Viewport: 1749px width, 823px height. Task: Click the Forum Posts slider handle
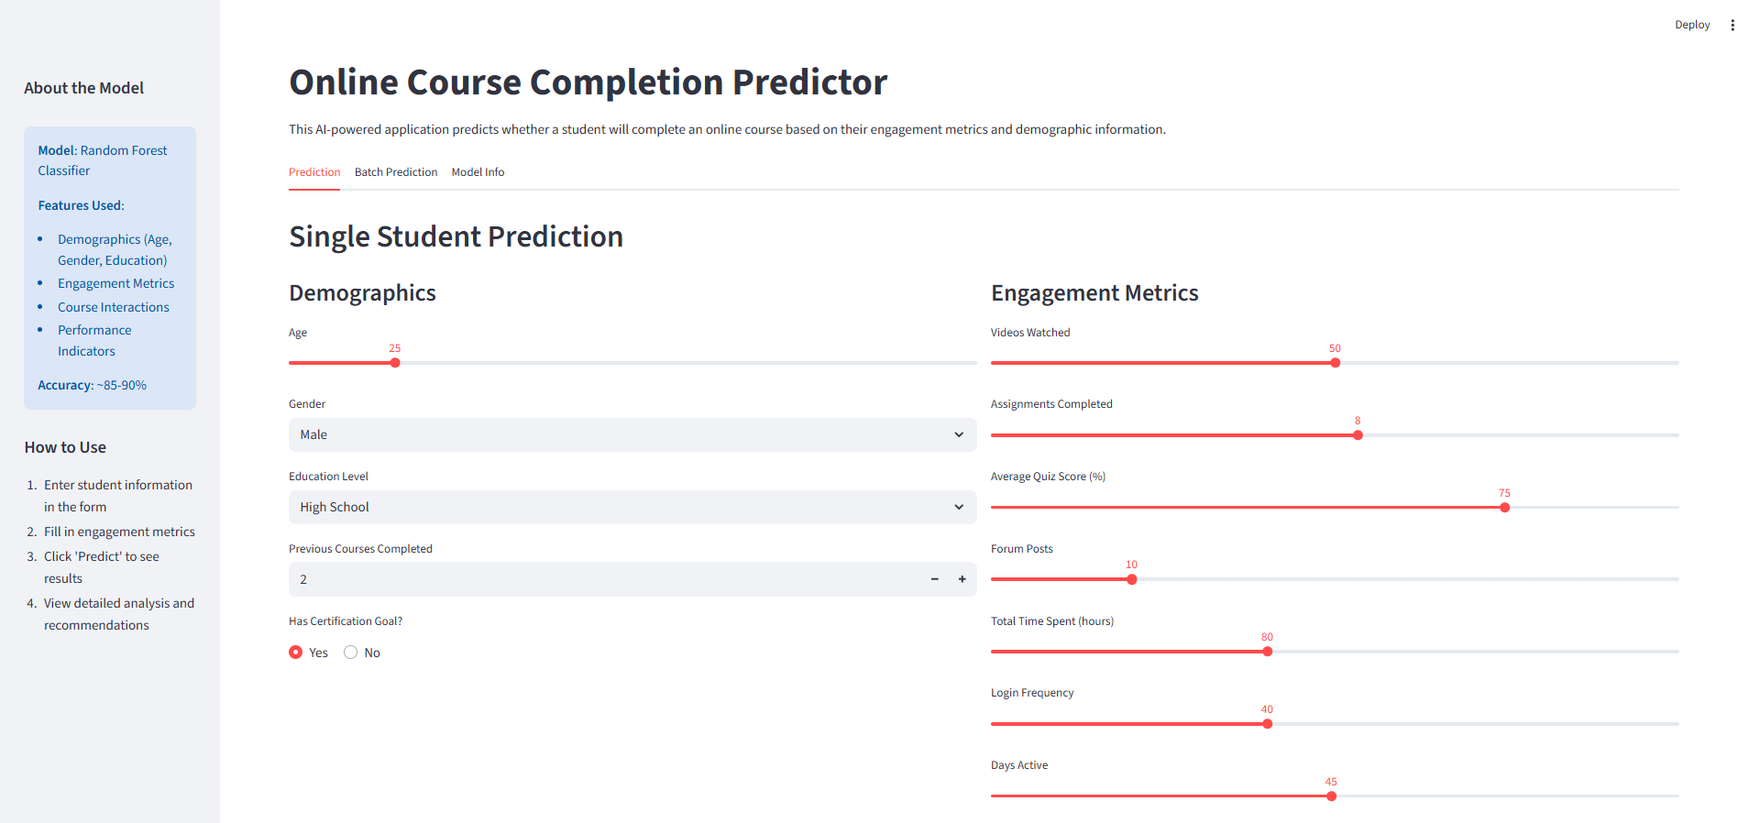tap(1132, 579)
